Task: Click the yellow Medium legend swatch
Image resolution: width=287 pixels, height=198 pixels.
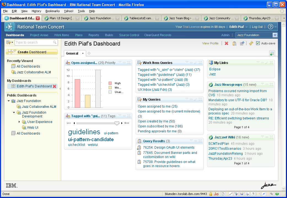Action: click(110, 87)
